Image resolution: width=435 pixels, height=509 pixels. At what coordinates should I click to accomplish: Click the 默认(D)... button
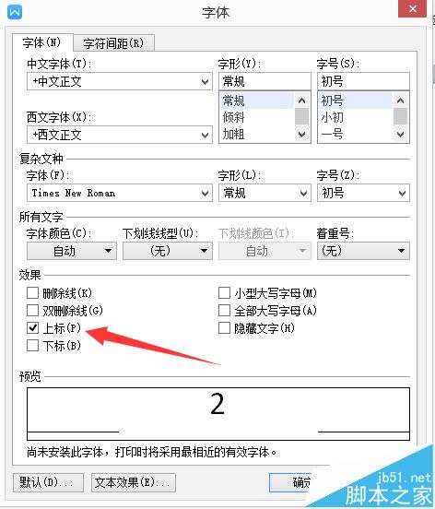48,482
